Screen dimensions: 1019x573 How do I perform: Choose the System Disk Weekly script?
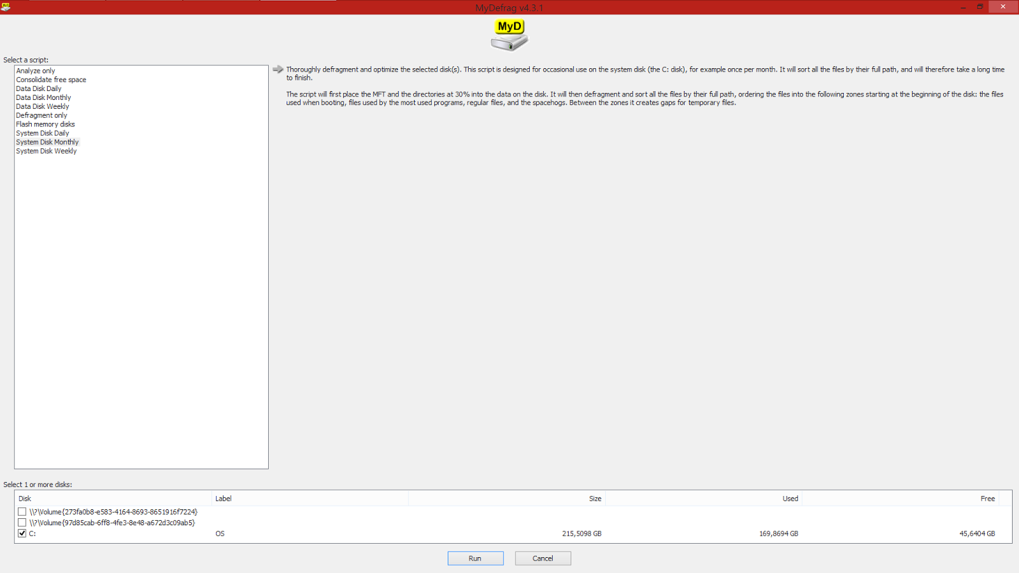click(46, 151)
